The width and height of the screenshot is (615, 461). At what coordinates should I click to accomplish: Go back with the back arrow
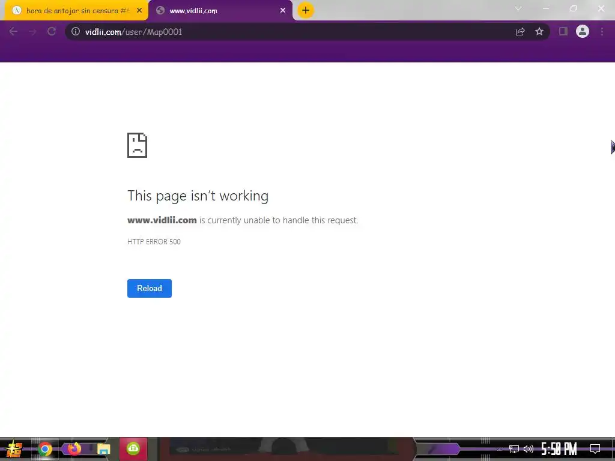[13, 32]
